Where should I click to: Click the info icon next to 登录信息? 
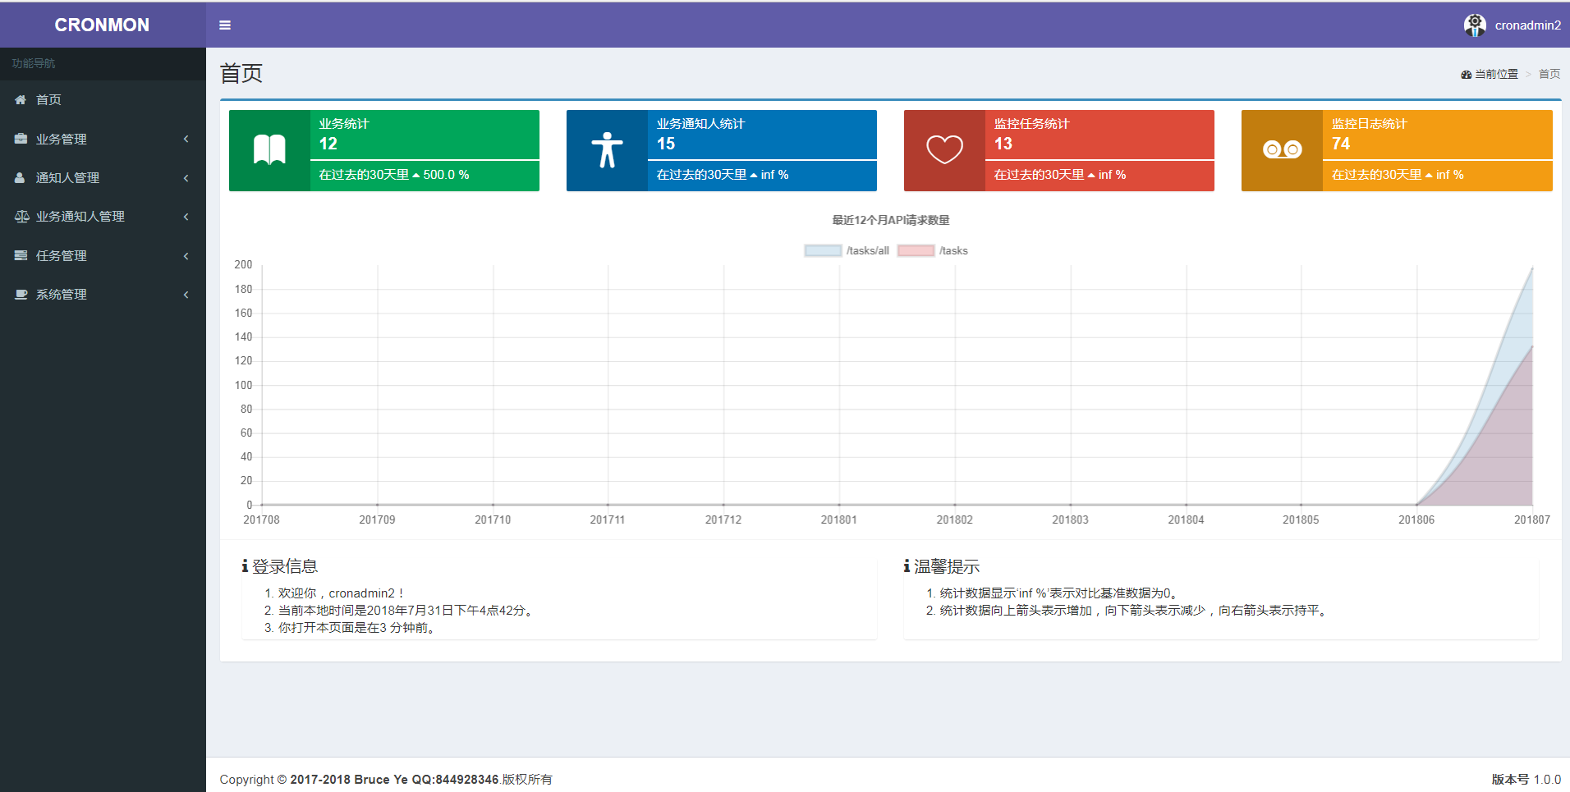(x=245, y=566)
